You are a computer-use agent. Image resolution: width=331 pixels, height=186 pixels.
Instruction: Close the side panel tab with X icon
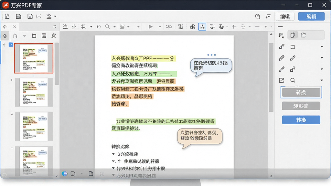(15, 27)
